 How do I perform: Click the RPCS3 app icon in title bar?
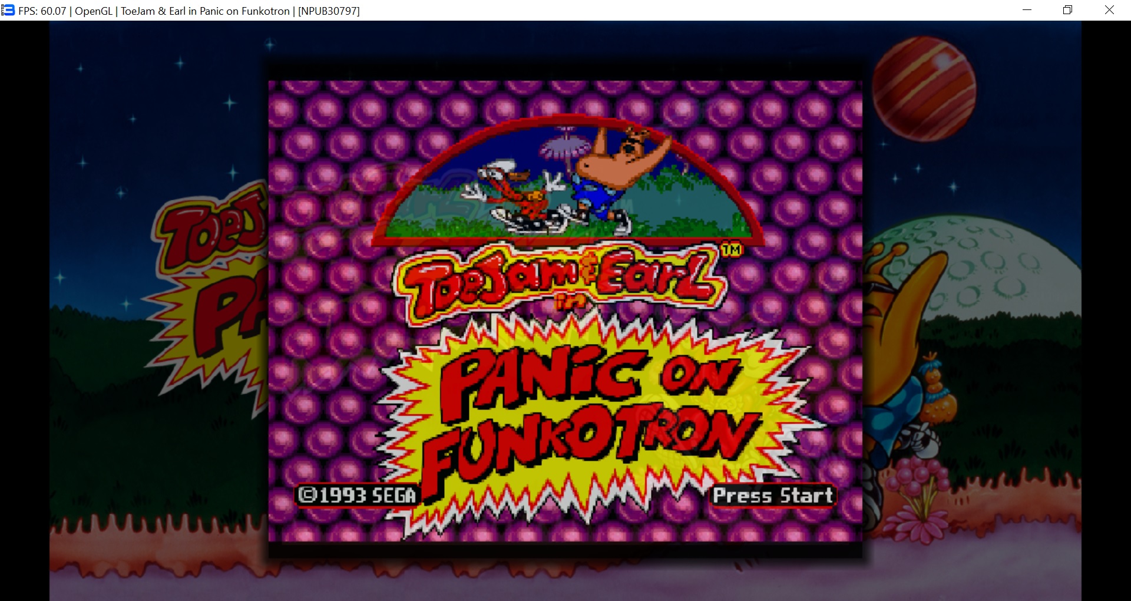point(8,10)
